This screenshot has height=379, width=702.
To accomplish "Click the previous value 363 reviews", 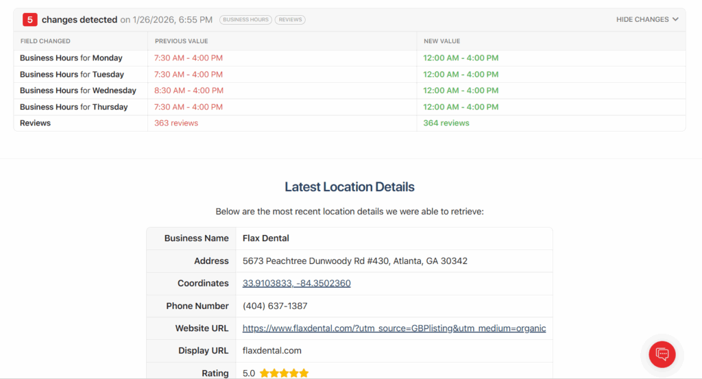I will [x=176, y=123].
